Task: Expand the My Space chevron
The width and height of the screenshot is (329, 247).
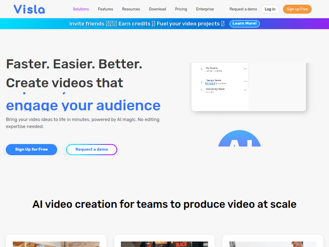Action: [201, 69]
